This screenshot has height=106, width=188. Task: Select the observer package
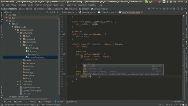(28, 66)
